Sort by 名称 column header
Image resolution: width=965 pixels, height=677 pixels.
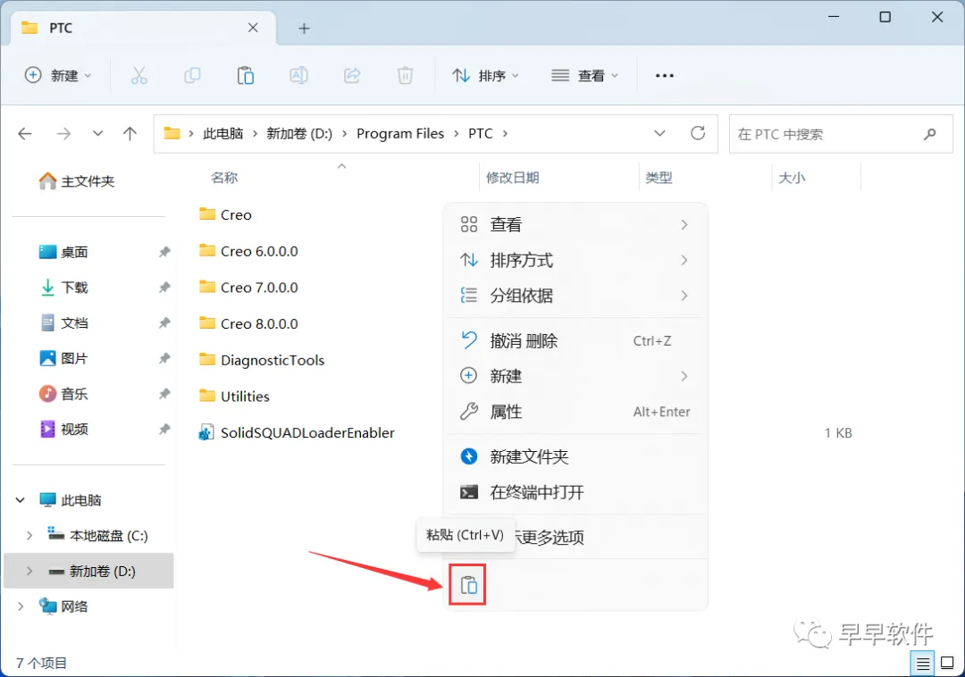(x=224, y=178)
